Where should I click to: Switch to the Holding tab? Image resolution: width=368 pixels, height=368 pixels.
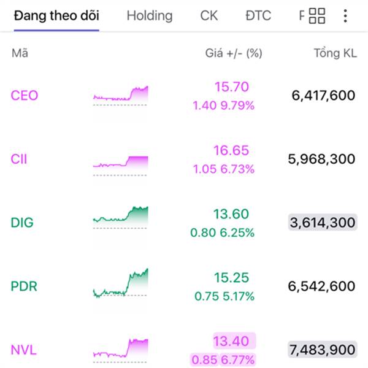[x=149, y=16]
